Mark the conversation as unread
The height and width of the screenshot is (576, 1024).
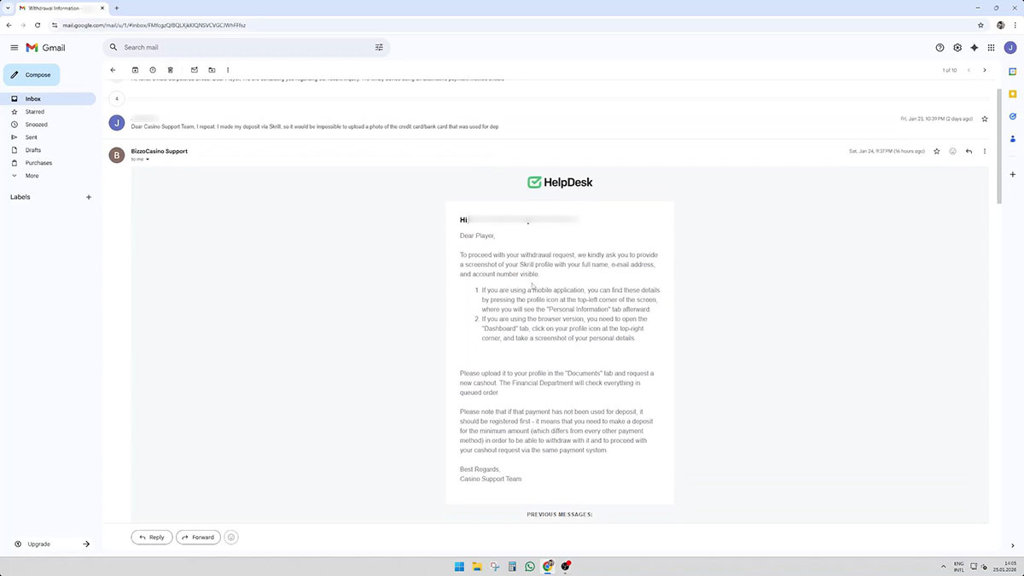(x=194, y=70)
